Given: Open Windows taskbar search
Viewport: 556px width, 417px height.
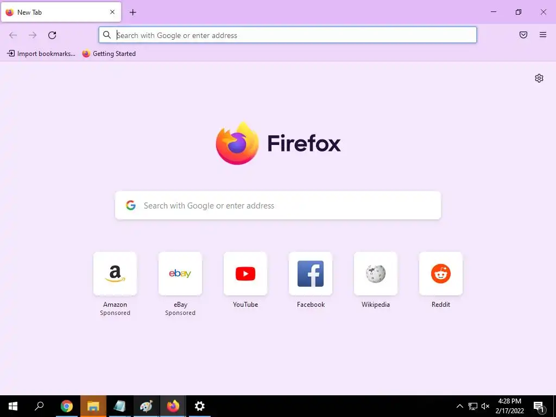Looking at the screenshot, I should pos(39,406).
